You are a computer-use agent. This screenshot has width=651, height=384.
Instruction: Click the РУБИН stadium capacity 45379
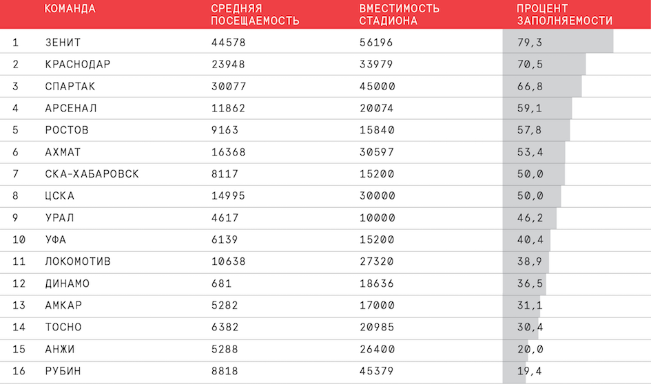coord(377,371)
